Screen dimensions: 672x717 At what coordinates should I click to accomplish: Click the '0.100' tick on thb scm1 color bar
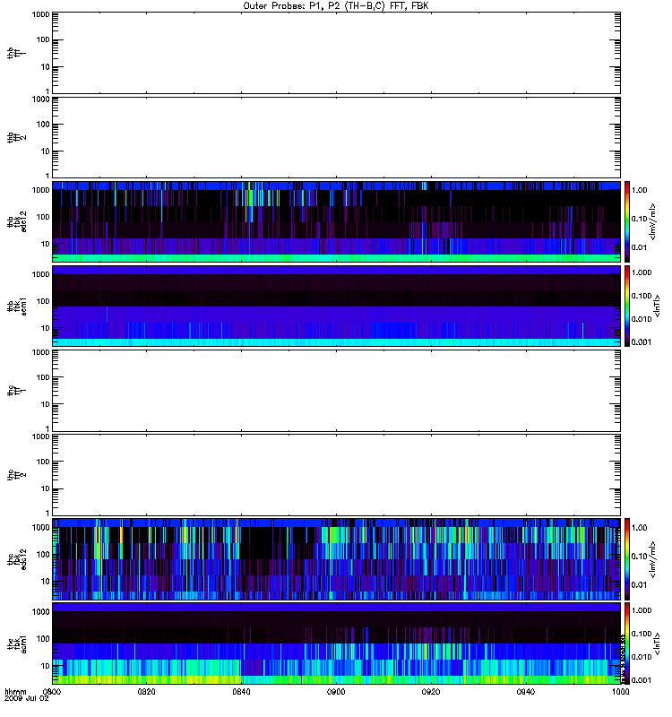point(642,296)
